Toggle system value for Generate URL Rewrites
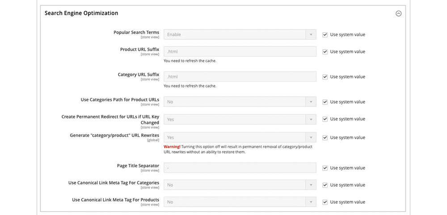Screen dimensions: 447x215 pyautogui.click(x=325, y=138)
